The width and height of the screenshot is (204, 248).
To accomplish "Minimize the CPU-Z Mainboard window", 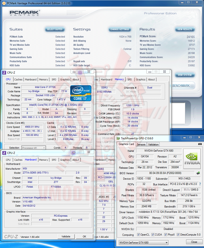I will point(74,152).
